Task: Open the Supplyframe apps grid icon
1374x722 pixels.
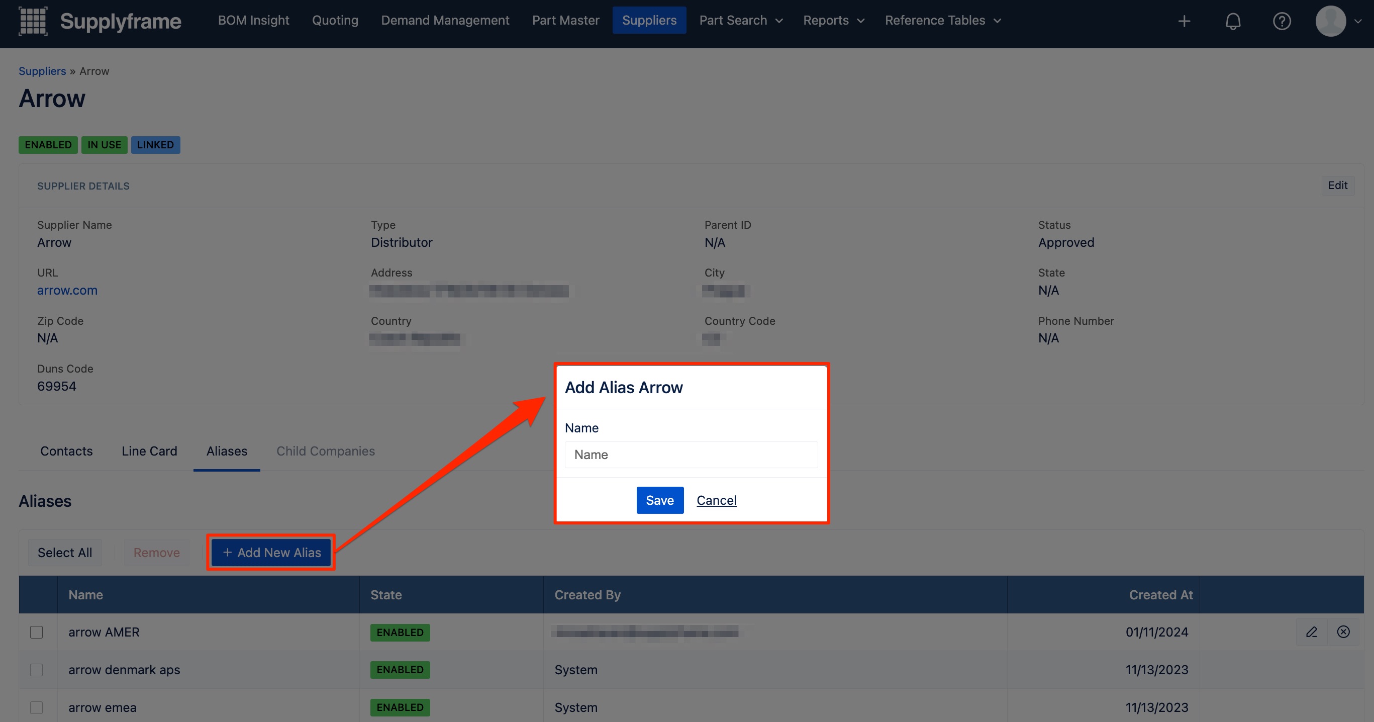Action: point(33,21)
